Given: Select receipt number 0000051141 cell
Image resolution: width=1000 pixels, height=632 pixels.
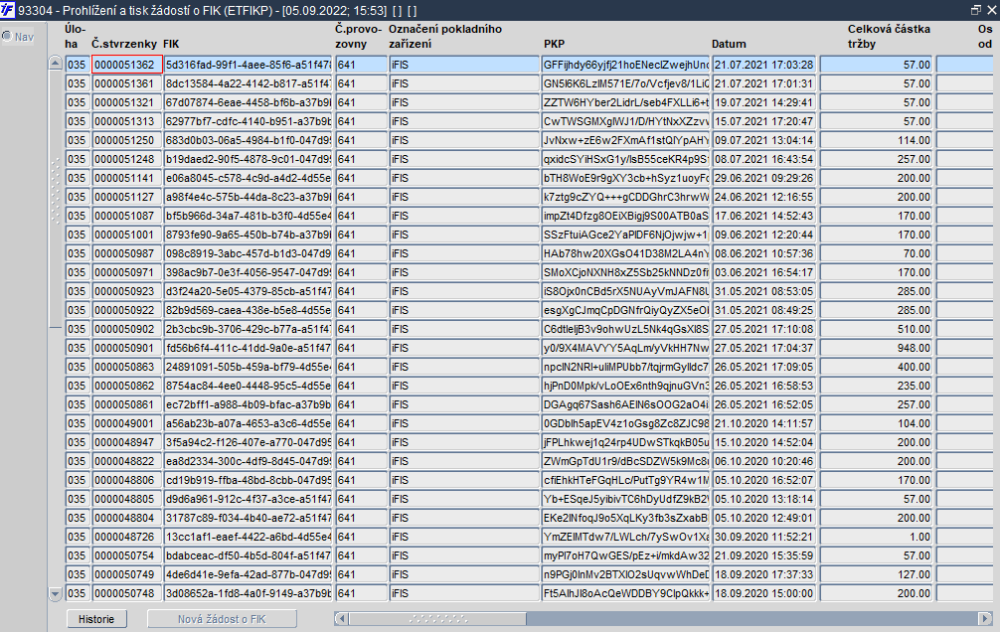Looking at the screenshot, I should 127,178.
